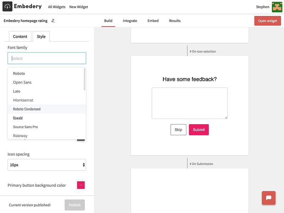
Task: Open the chat support bubble icon
Action: (269, 198)
